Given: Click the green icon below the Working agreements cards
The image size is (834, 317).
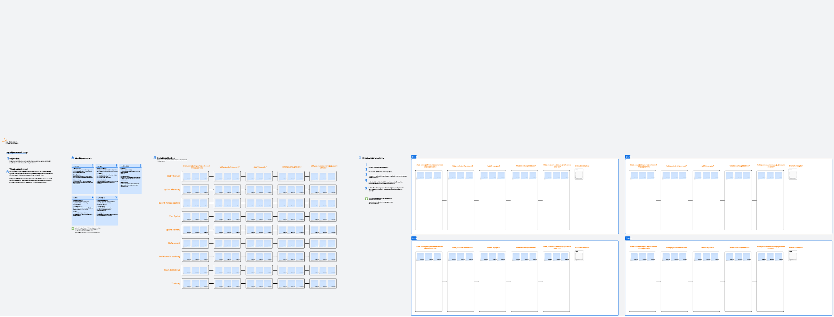Looking at the screenshot, I should 73,229.
